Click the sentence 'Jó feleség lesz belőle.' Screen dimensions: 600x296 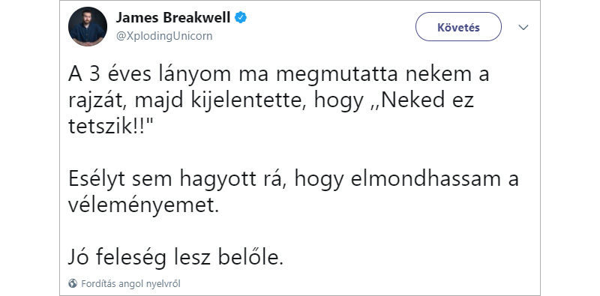click(176, 259)
